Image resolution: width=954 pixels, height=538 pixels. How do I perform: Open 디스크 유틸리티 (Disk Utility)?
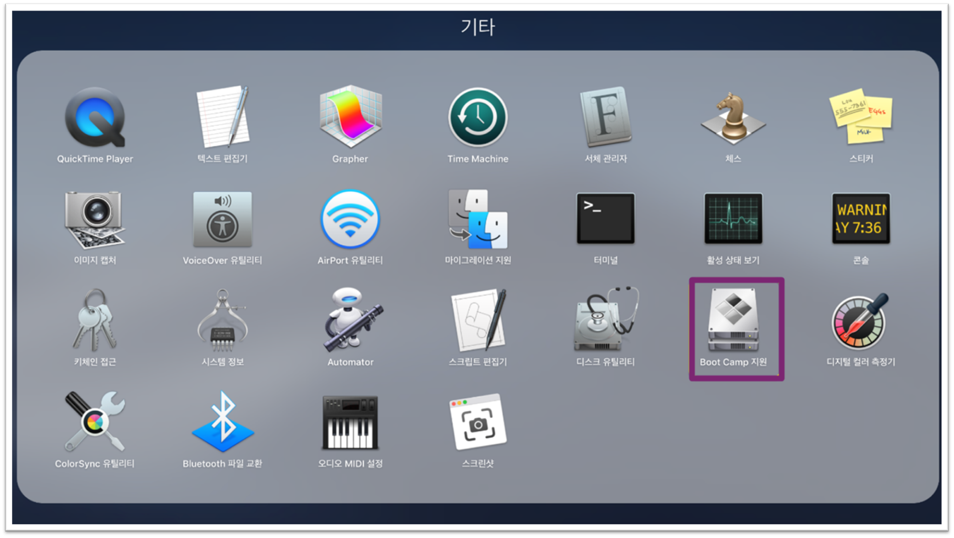(x=605, y=319)
